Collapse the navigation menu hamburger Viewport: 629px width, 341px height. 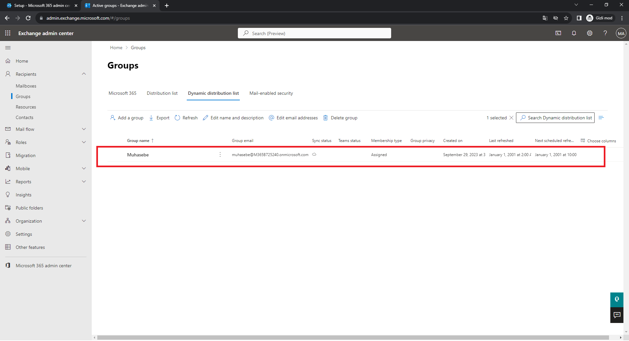tap(8, 48)
